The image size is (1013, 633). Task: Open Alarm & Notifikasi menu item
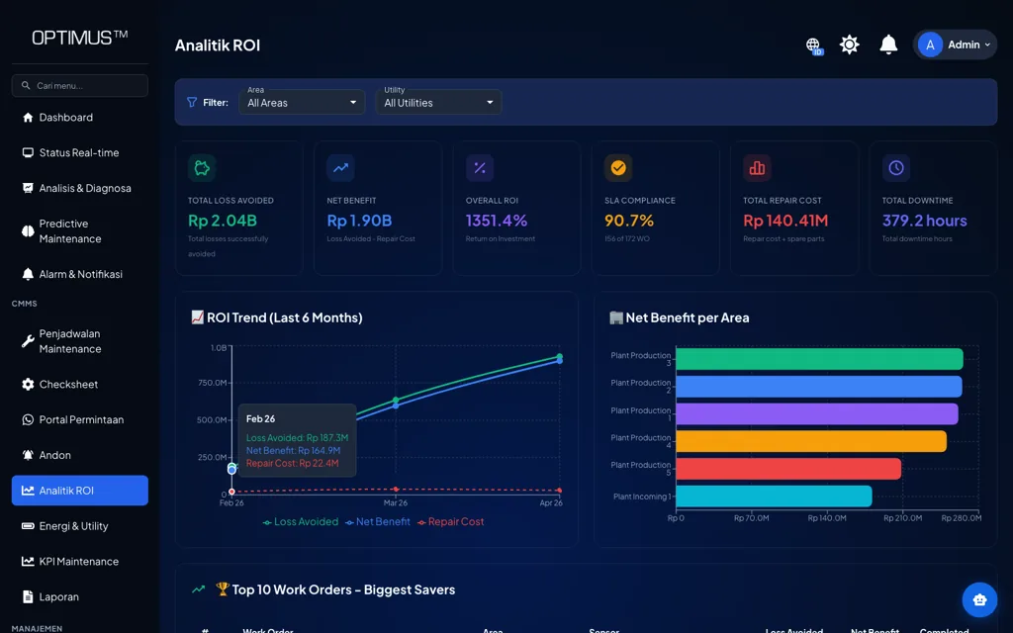(79, 274)
